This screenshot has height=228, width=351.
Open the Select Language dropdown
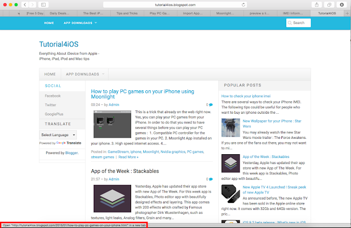pos(58,135)
